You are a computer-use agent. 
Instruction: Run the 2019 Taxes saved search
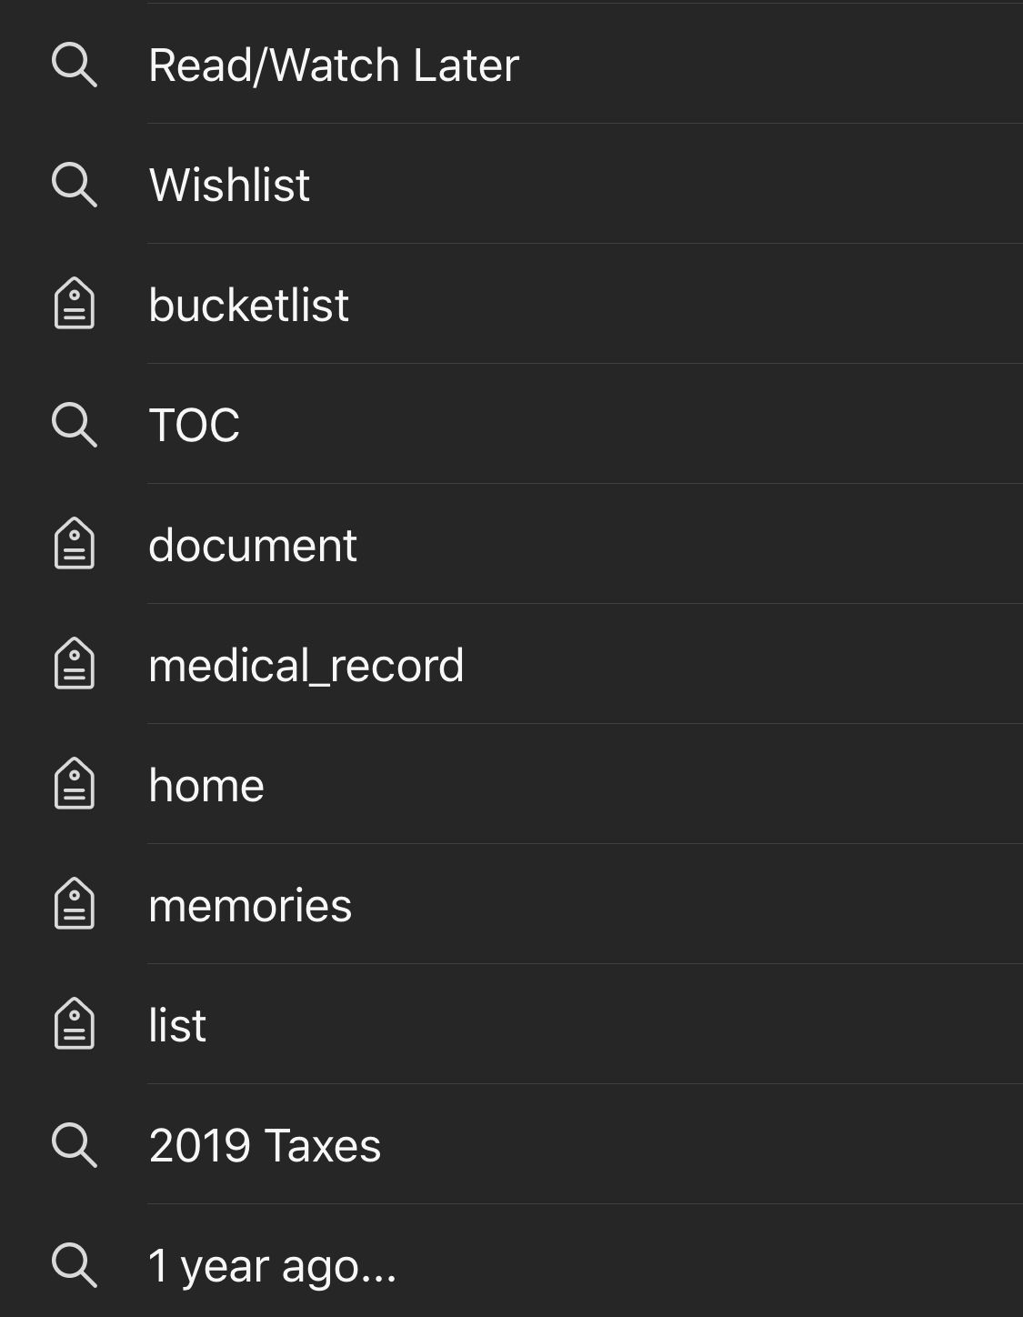(x=265, y=1145)
